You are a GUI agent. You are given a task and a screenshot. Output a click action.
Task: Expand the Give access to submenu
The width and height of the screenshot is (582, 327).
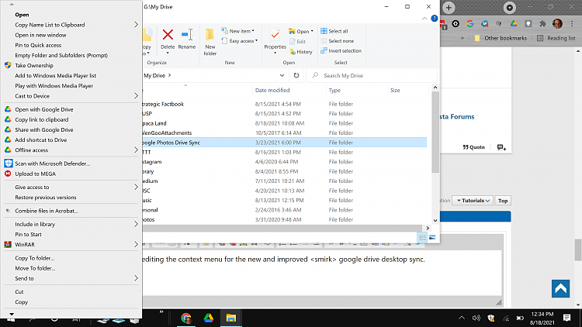point(136,188)
